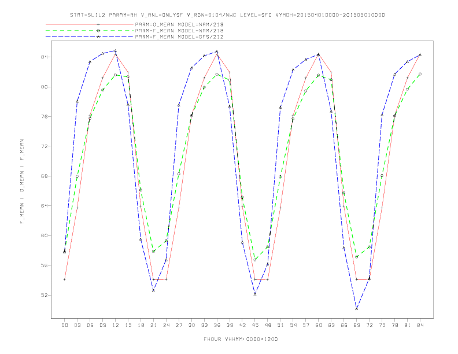Click y-axis tick value 56

(45, 265)
